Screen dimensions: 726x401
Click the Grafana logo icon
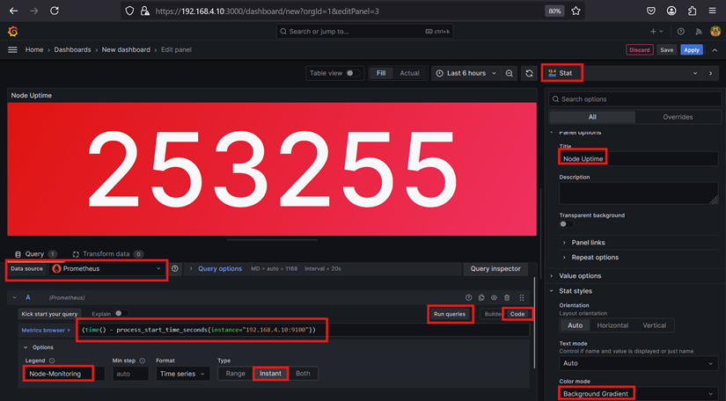12,32
